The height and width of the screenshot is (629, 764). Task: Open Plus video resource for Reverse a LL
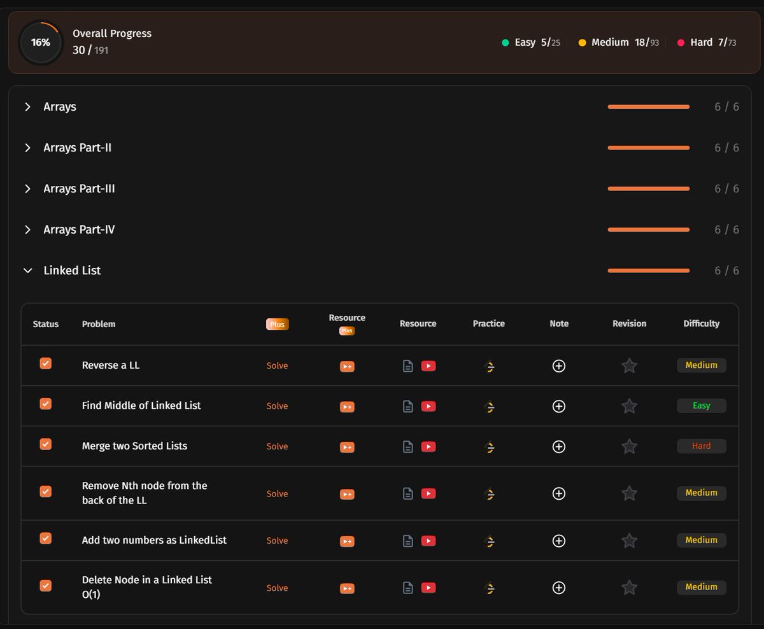[347, 366]
